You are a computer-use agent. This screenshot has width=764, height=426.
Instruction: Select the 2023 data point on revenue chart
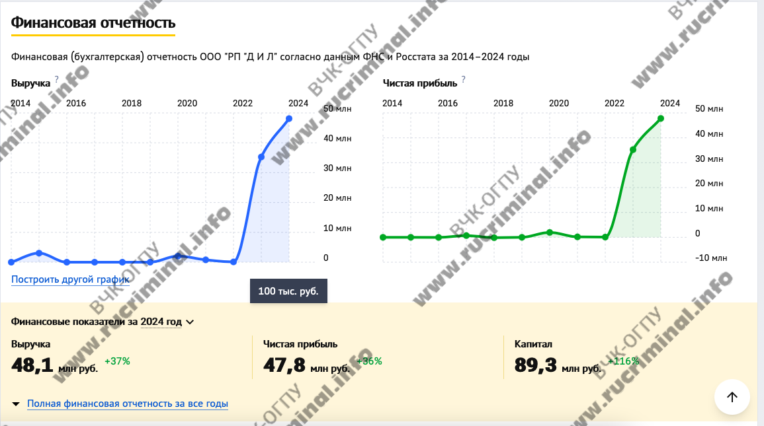(x=261, y=157)
